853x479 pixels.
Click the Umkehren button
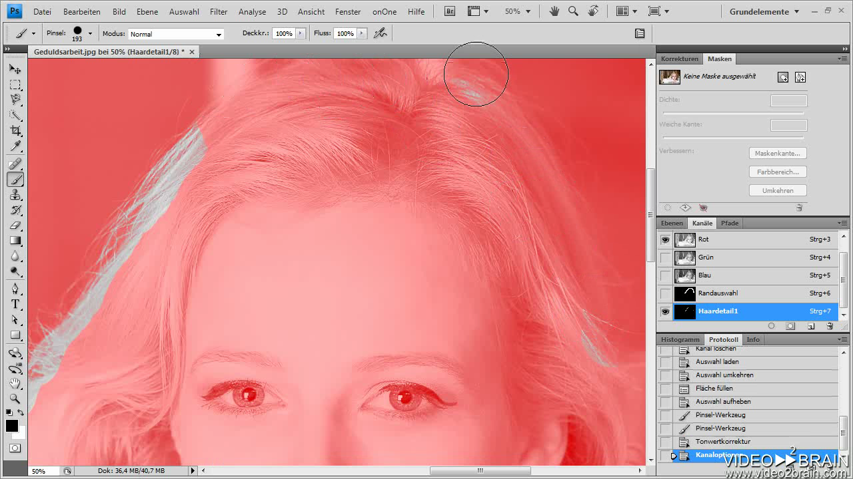778,190
